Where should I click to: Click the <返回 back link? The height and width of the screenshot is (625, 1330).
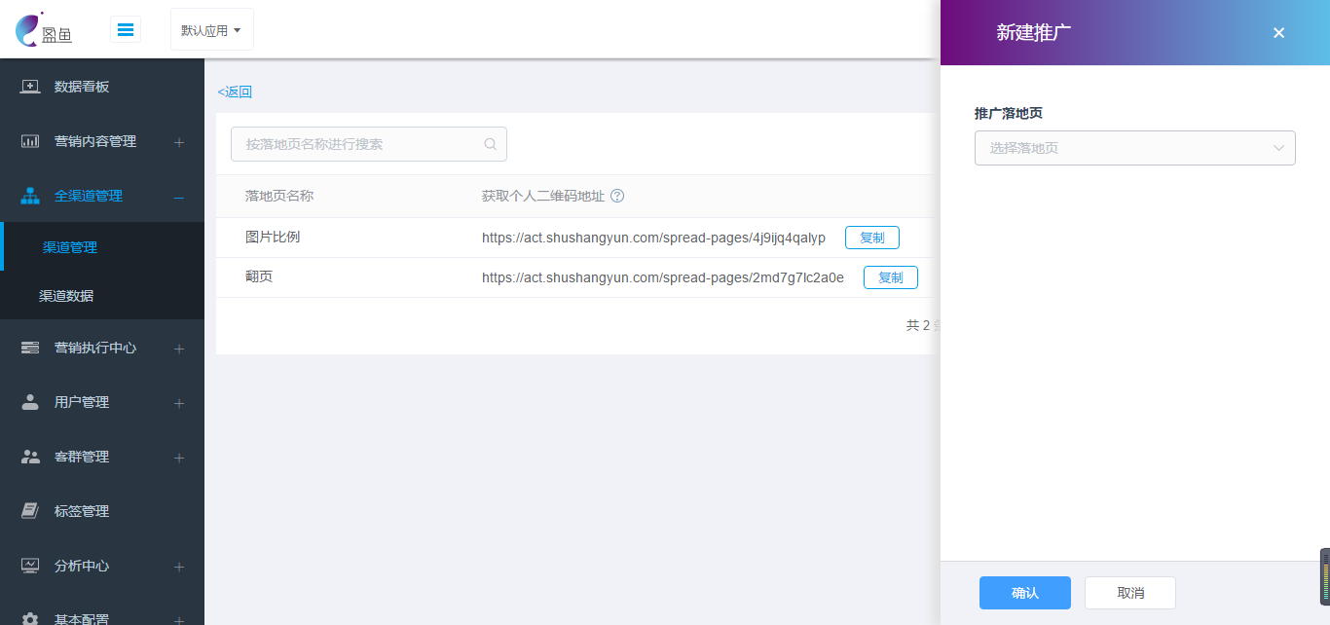(x=235, y=92)
